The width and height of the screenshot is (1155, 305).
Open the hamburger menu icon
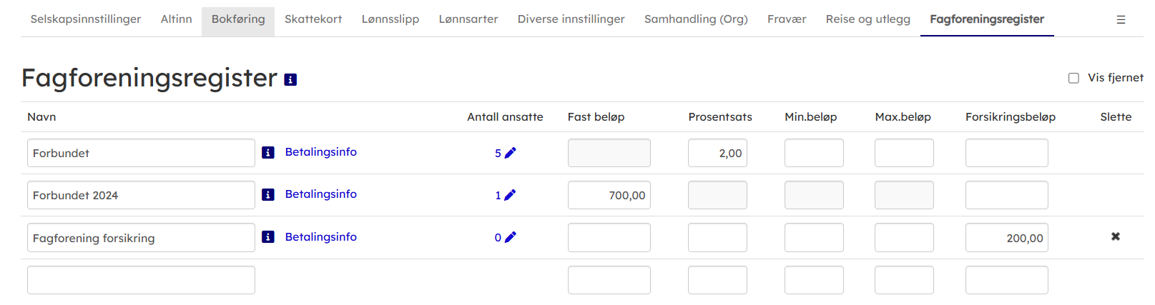pyautogui.click(x=1121, y=20)
